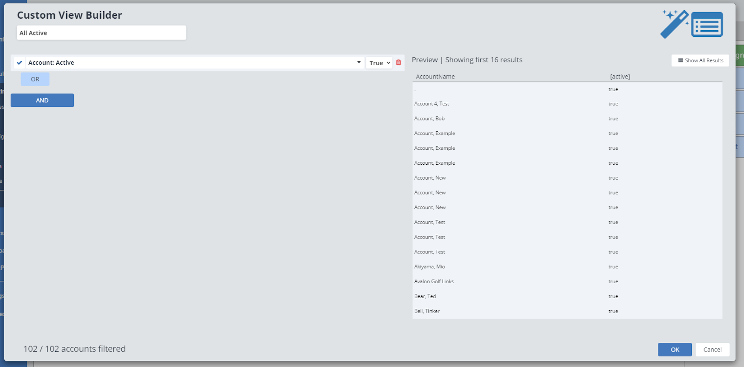744x367 pixels.
Task: Click the magic wand icon
Action: pyautogui.click(x=674, y=24)
